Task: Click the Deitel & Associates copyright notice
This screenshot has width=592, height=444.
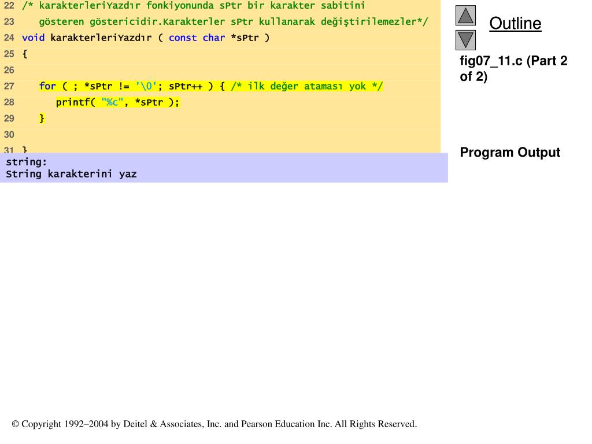Action: pyautogui.click(x=214, y=424)
